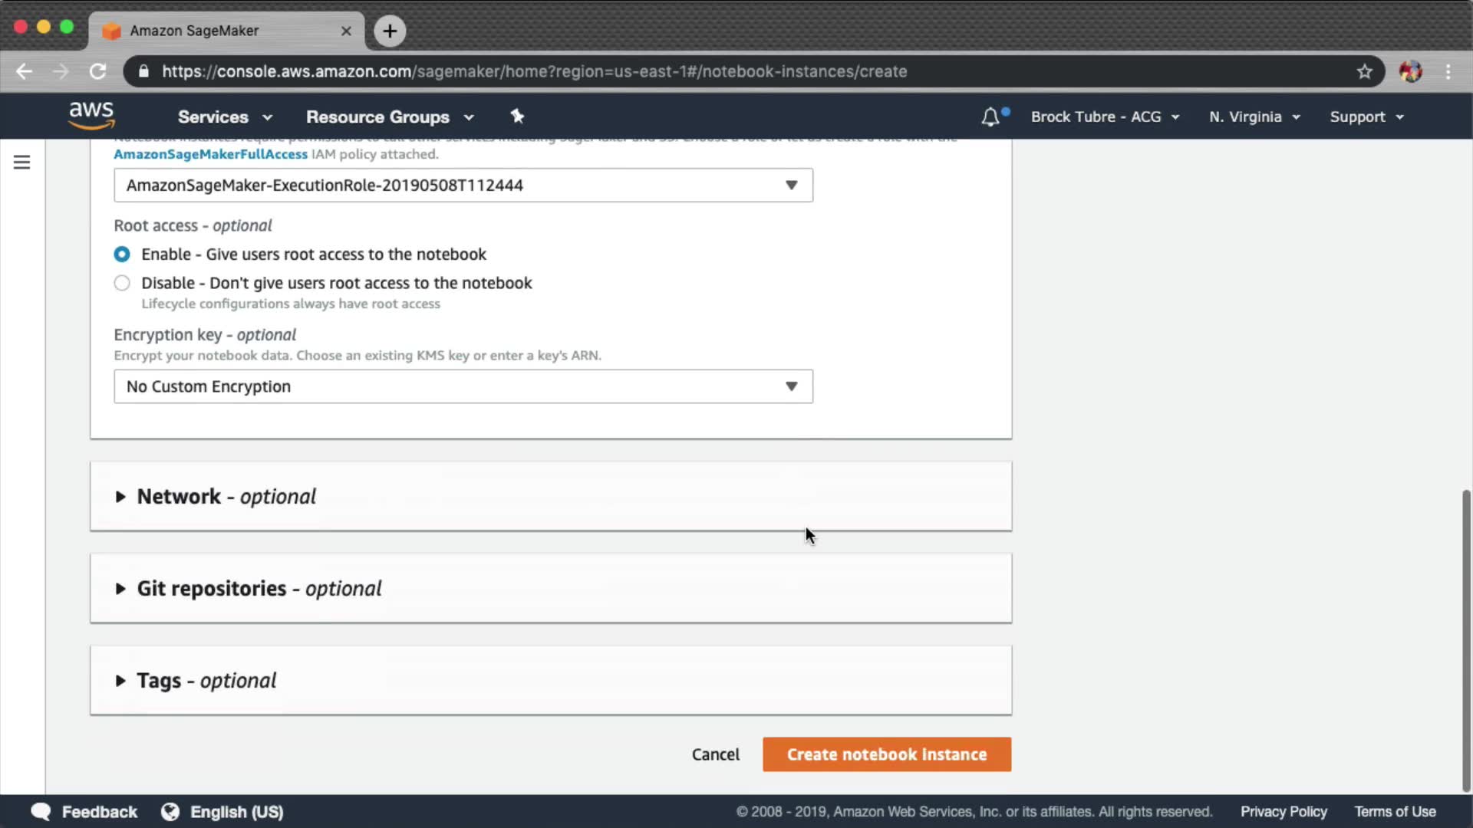1473x828 pixels.
Task: Expand the Git repositories section
Action: click(x=259, y=589)
